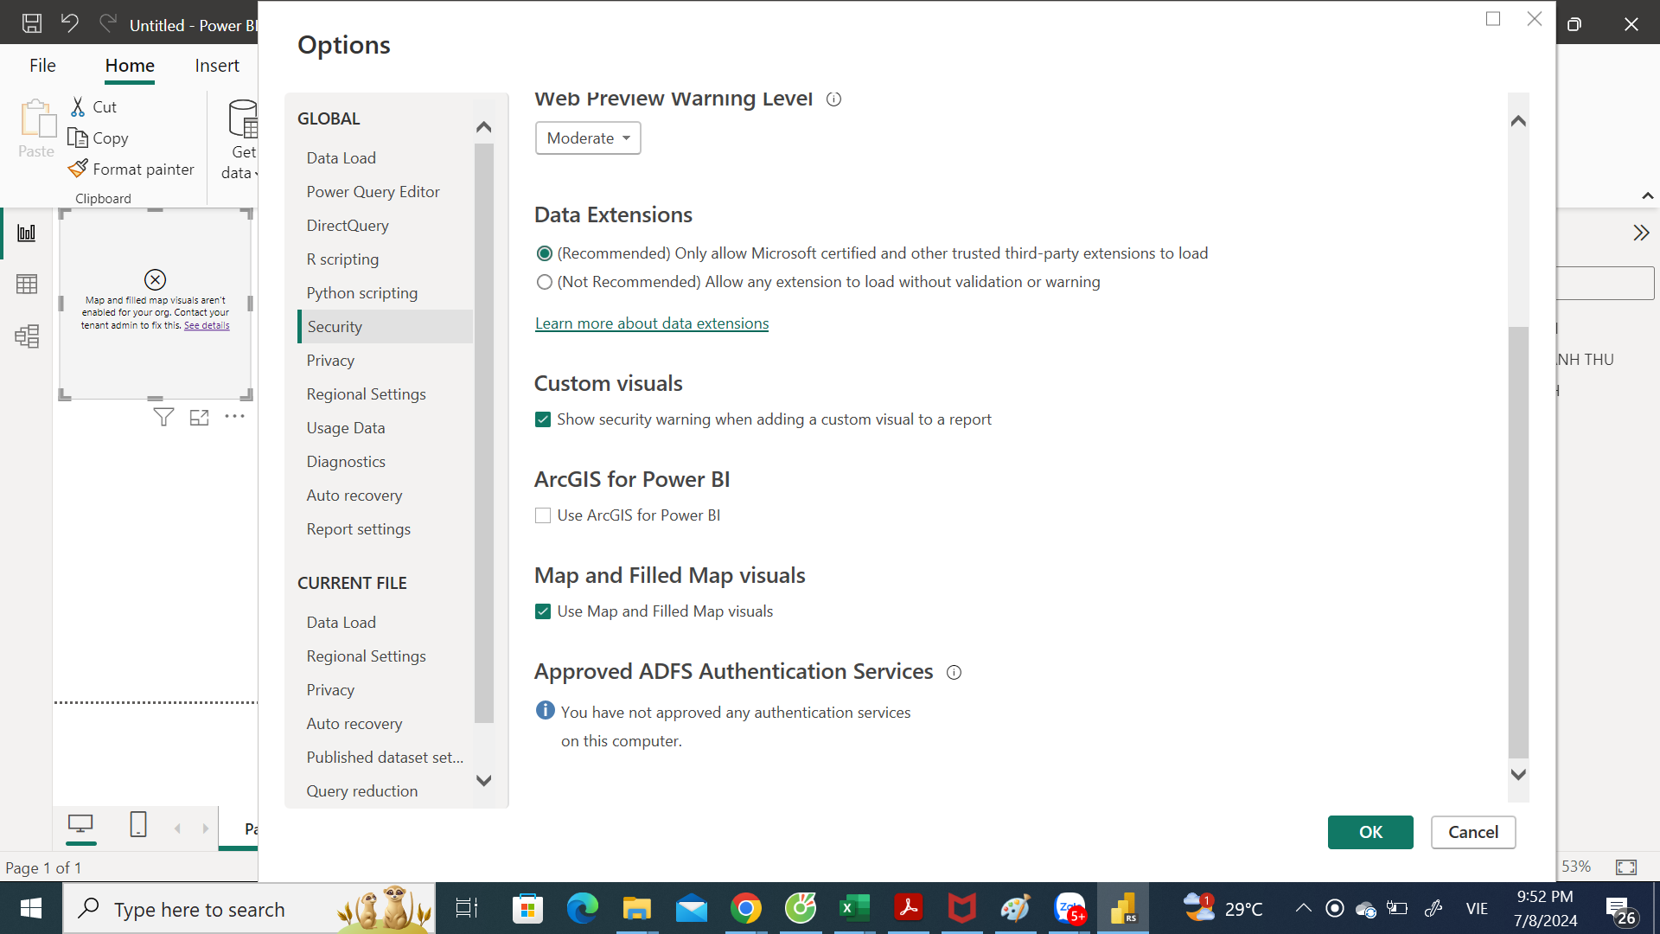Click the Cut scissors icon
Viewport: 1660px width, 934px height.
coord(78,106)
